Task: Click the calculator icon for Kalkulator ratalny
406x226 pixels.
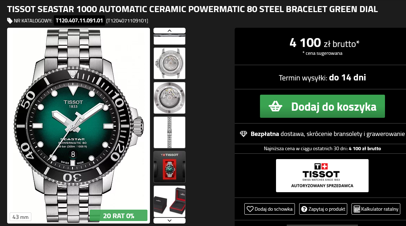Action: (x=356, y=209)
